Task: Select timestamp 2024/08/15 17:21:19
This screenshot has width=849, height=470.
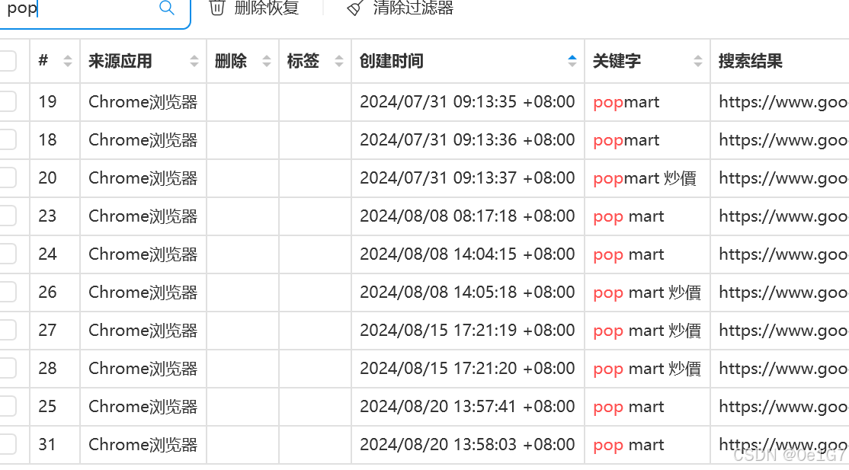Action: click(x=466, y=331)
